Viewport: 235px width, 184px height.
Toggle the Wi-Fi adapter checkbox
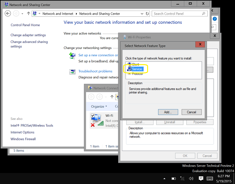(x=92, y=115)
